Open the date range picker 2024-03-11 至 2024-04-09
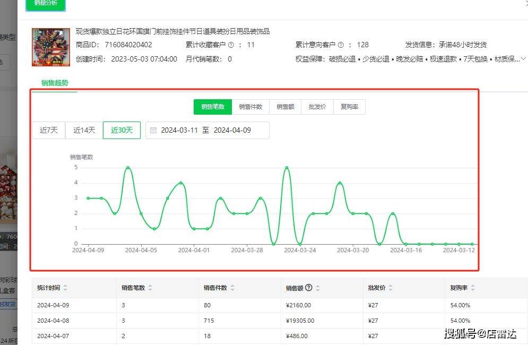The width and height of the screenshot is (528, 345). (207, 130)
